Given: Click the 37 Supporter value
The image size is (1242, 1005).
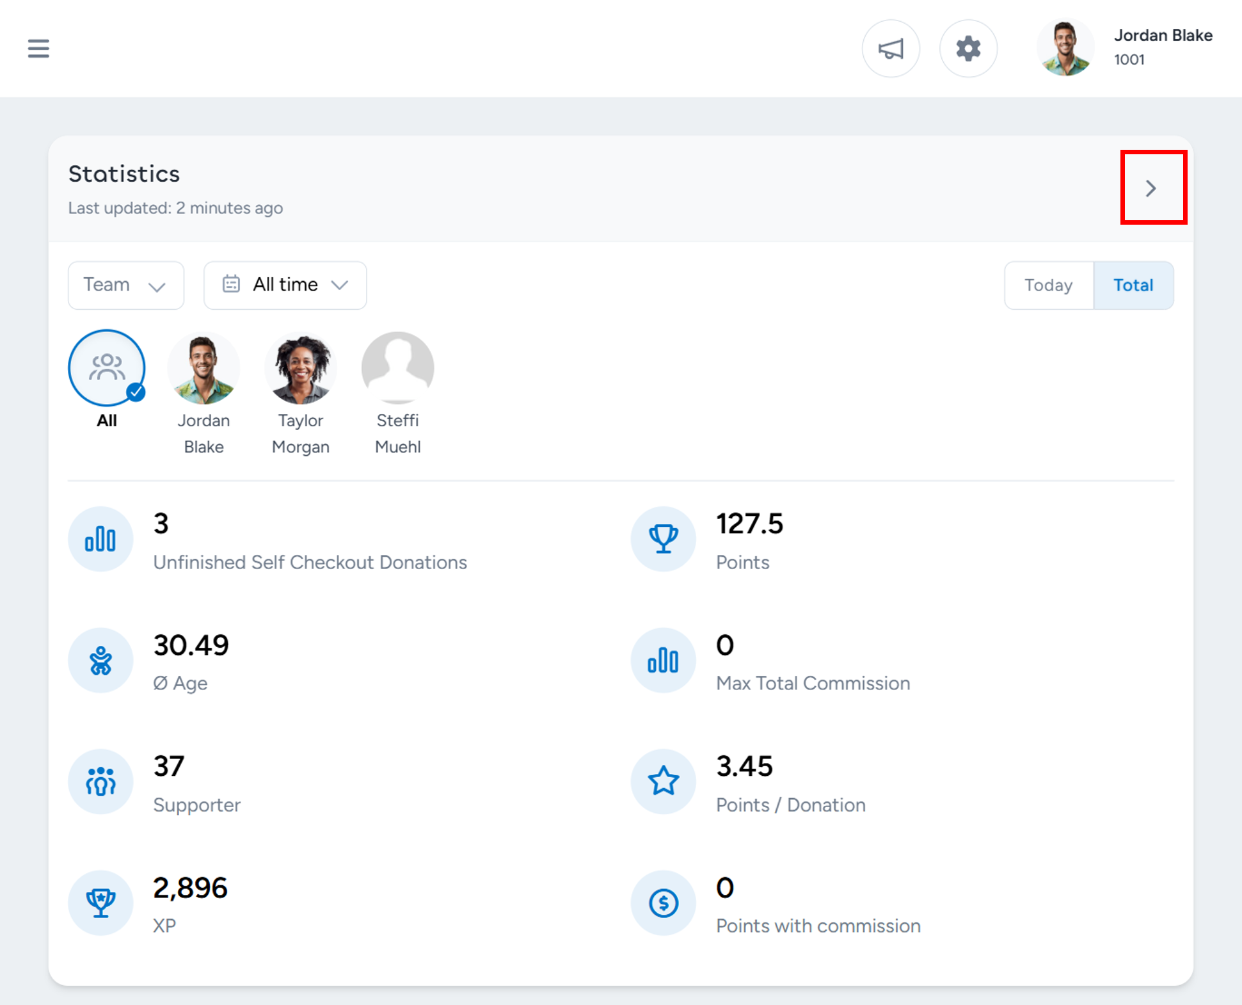Looking at the screenshot, I should pos(169,766).
